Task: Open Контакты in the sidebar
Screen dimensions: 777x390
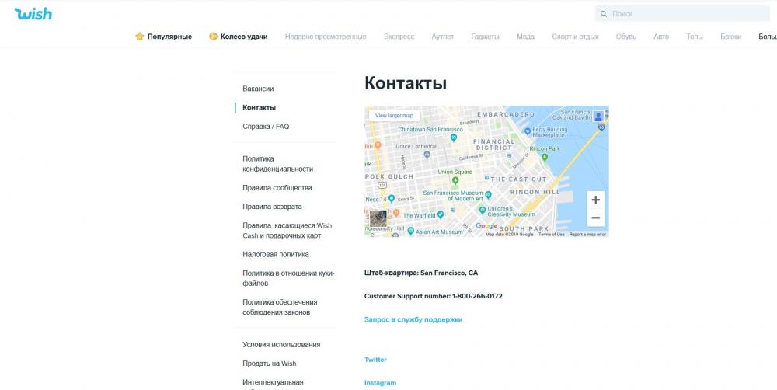Action: pyautogui.click(x=260, y=107)
